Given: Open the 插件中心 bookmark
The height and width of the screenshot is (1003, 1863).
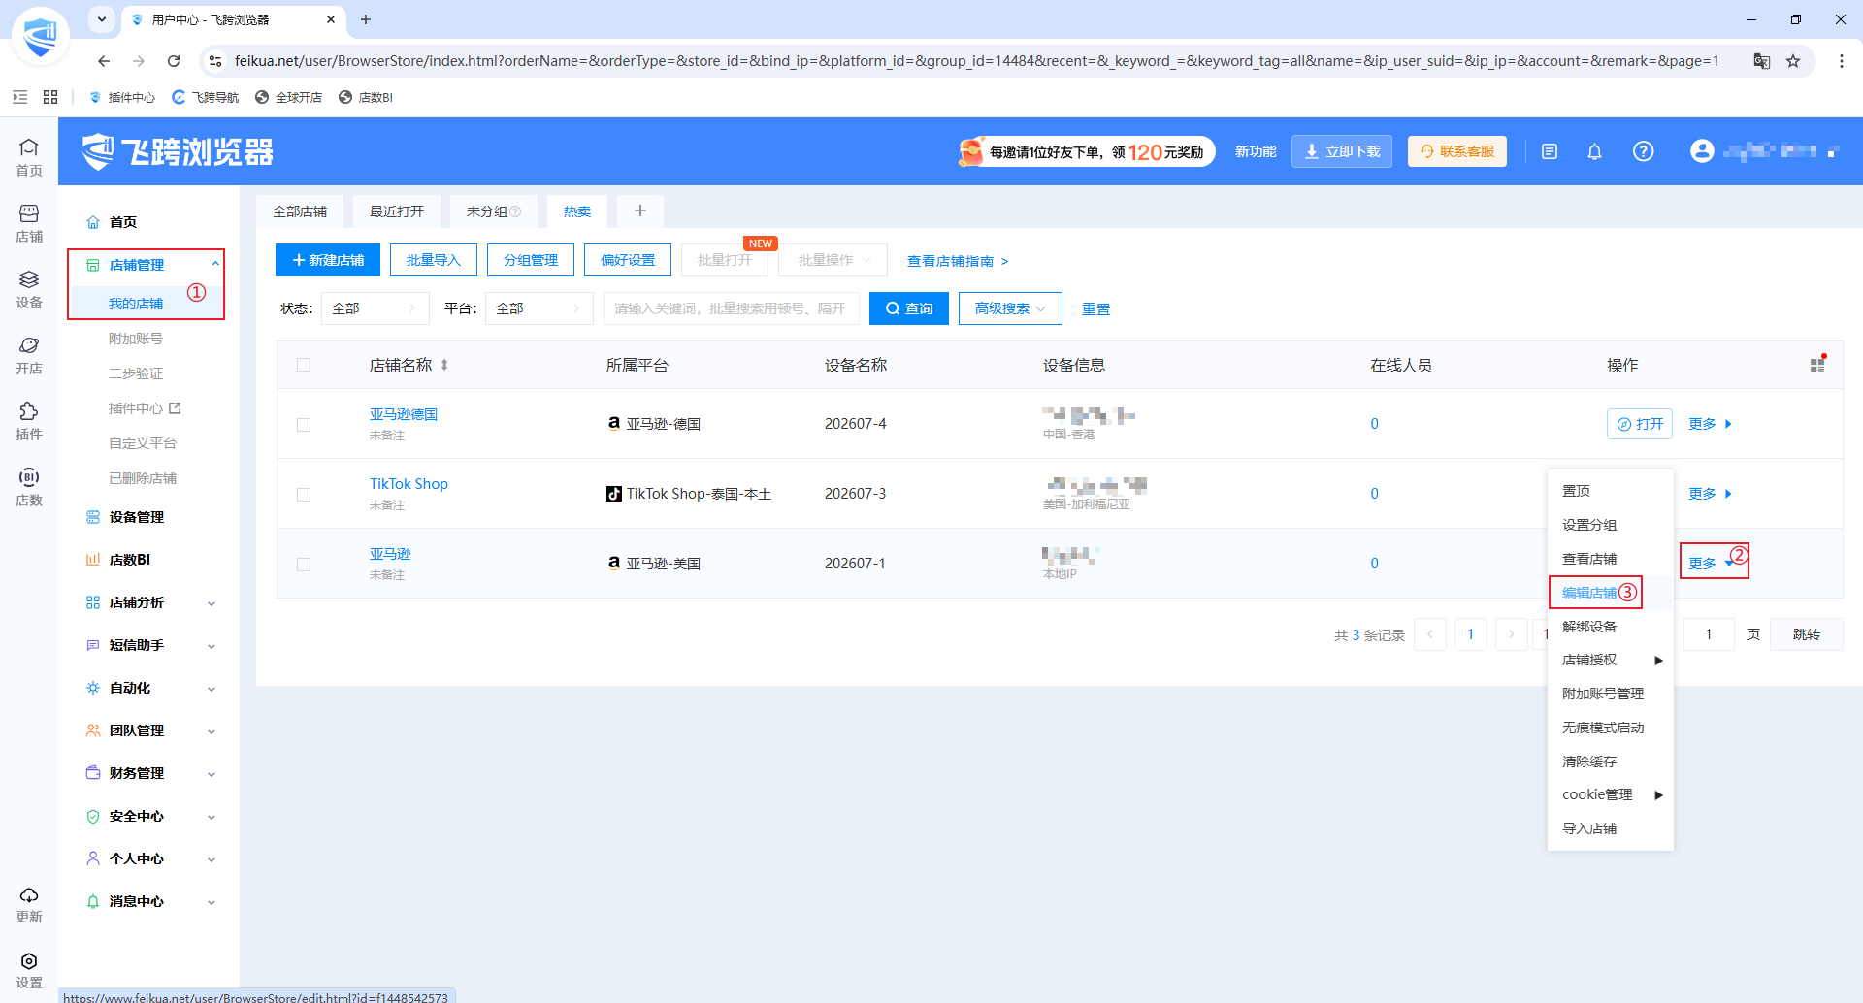Looking at the screenshot, I should click(122, 97).
